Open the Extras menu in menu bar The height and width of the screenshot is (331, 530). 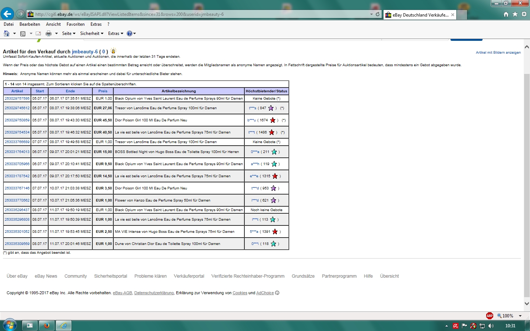96,24
